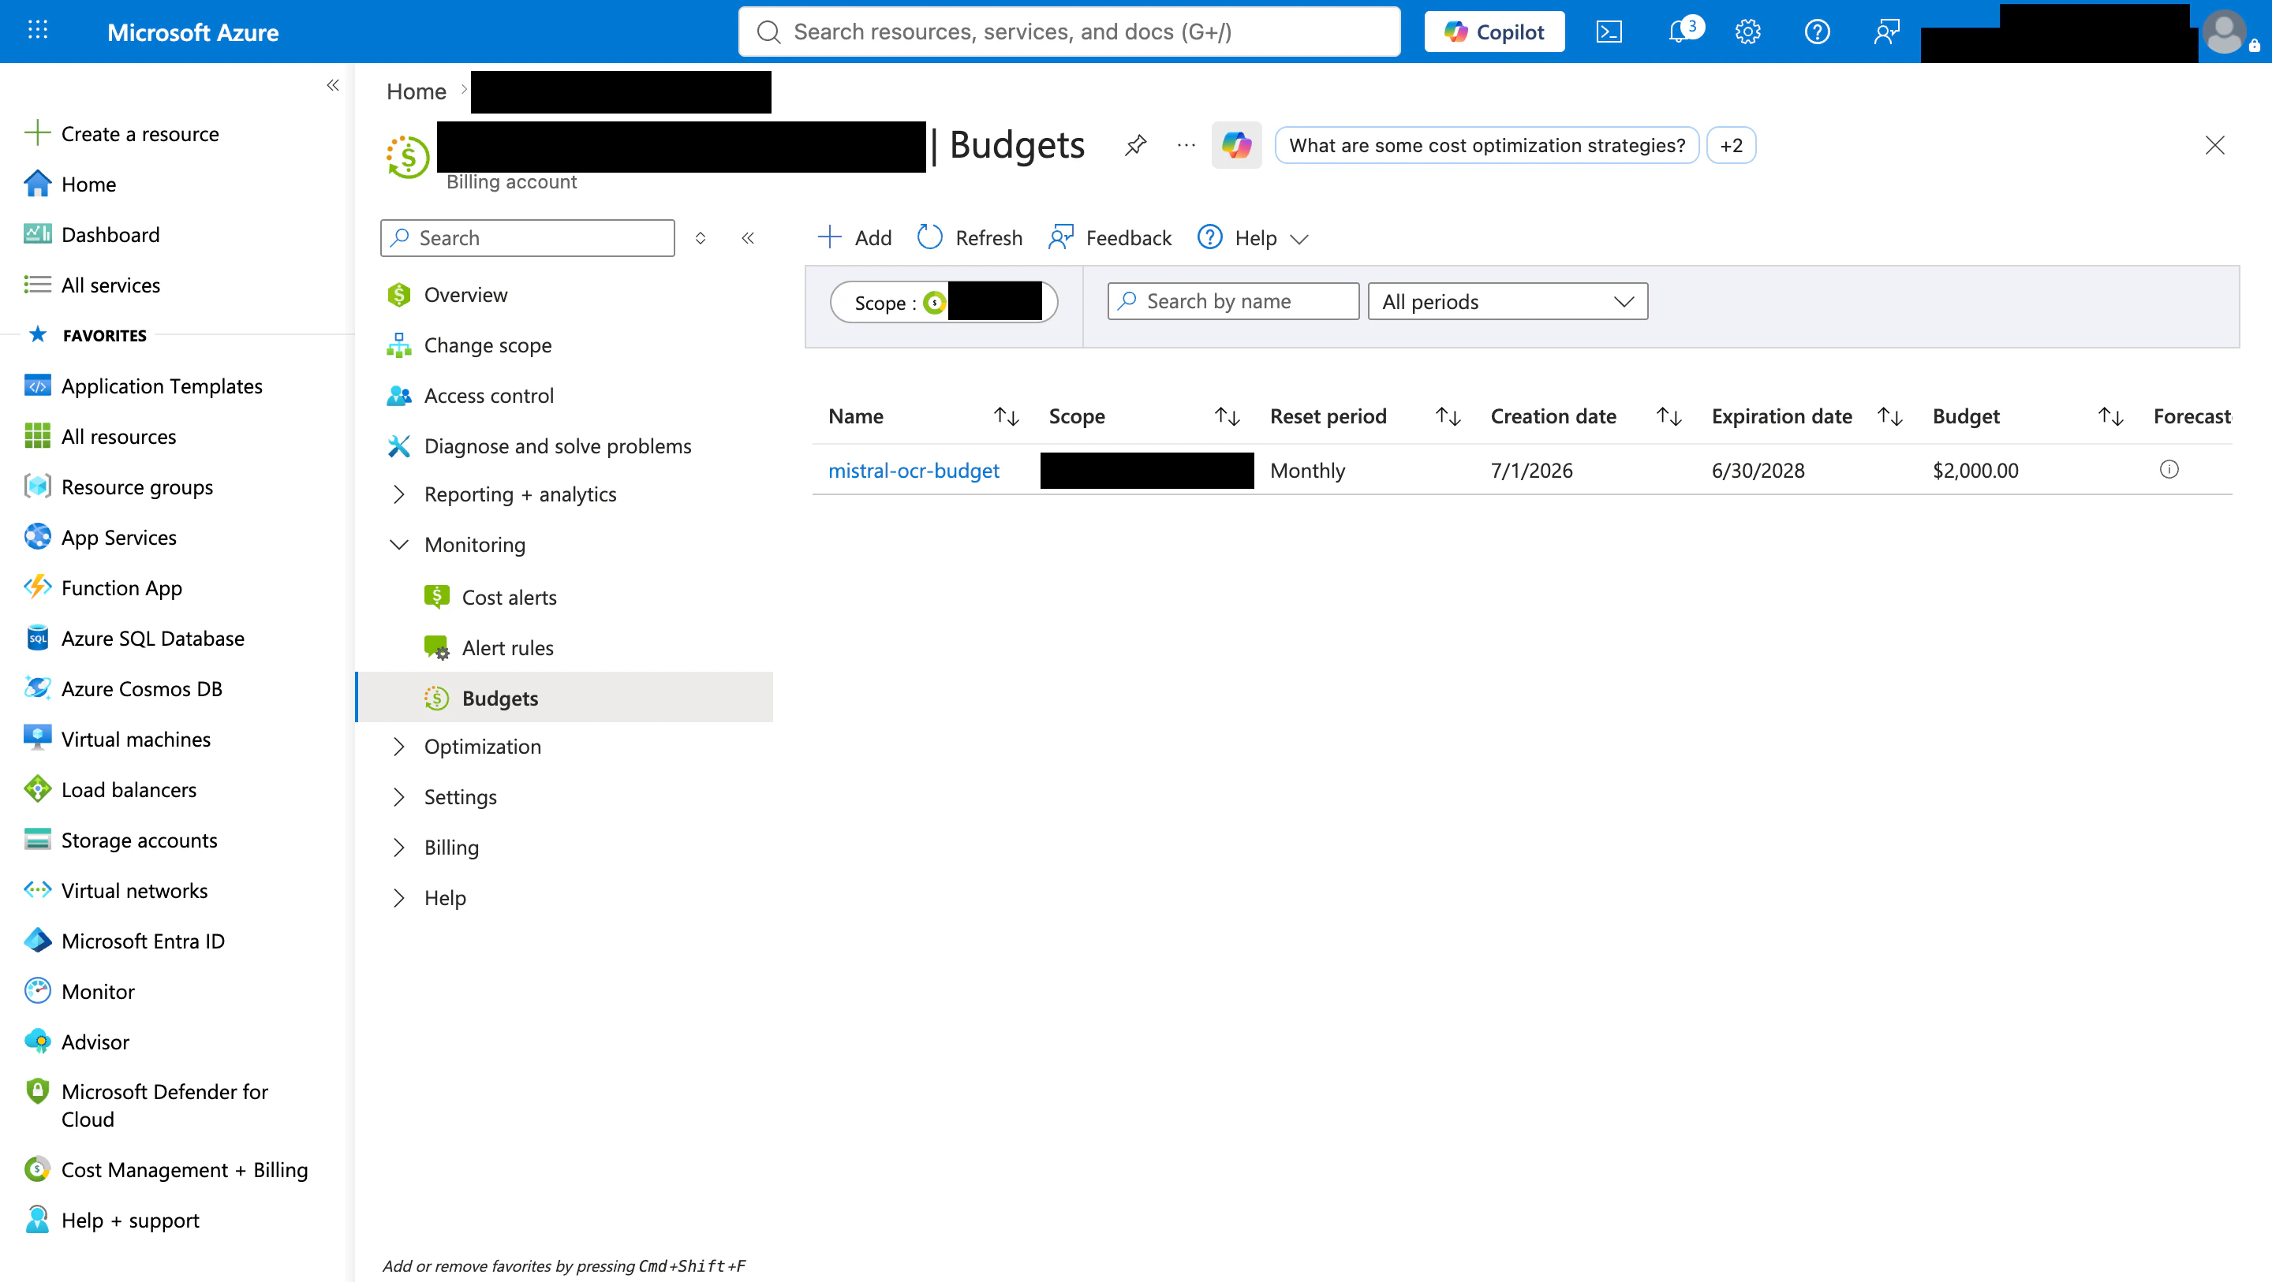This screenshot has width=2272, height=1282.
Task: Open the mistral-ocr-budget link
Action: 914,471
